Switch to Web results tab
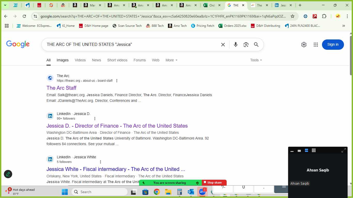This screenshot has height=198, width=353. (156, 60)
